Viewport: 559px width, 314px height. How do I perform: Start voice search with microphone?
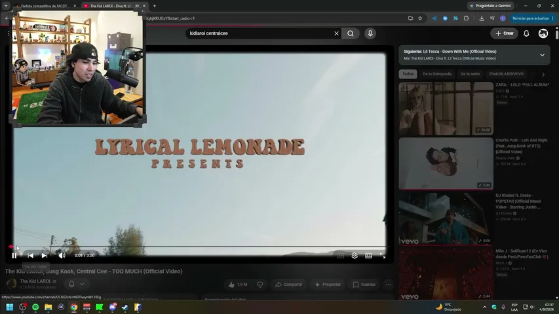pos(370,33)
